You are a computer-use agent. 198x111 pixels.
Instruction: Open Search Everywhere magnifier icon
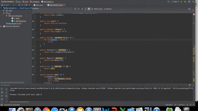193,2
